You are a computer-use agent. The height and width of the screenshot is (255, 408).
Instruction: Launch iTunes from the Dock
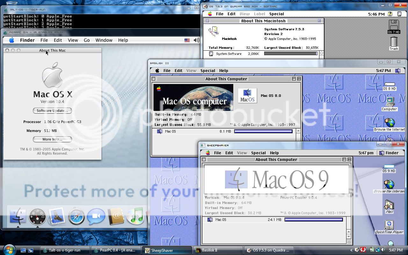[x=136, y=216]
